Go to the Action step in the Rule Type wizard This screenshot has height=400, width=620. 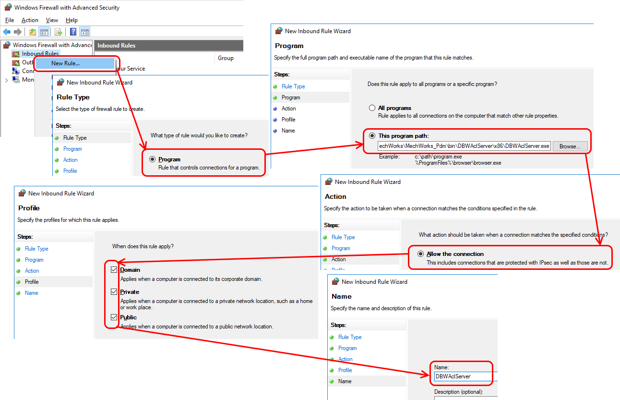(x=70, y=160)
